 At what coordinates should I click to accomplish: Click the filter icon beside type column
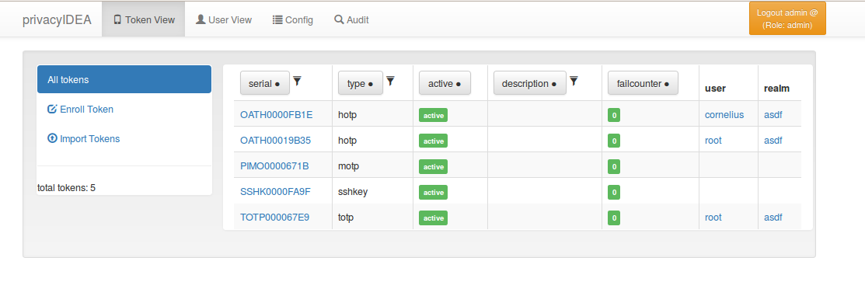pos(391,81)
